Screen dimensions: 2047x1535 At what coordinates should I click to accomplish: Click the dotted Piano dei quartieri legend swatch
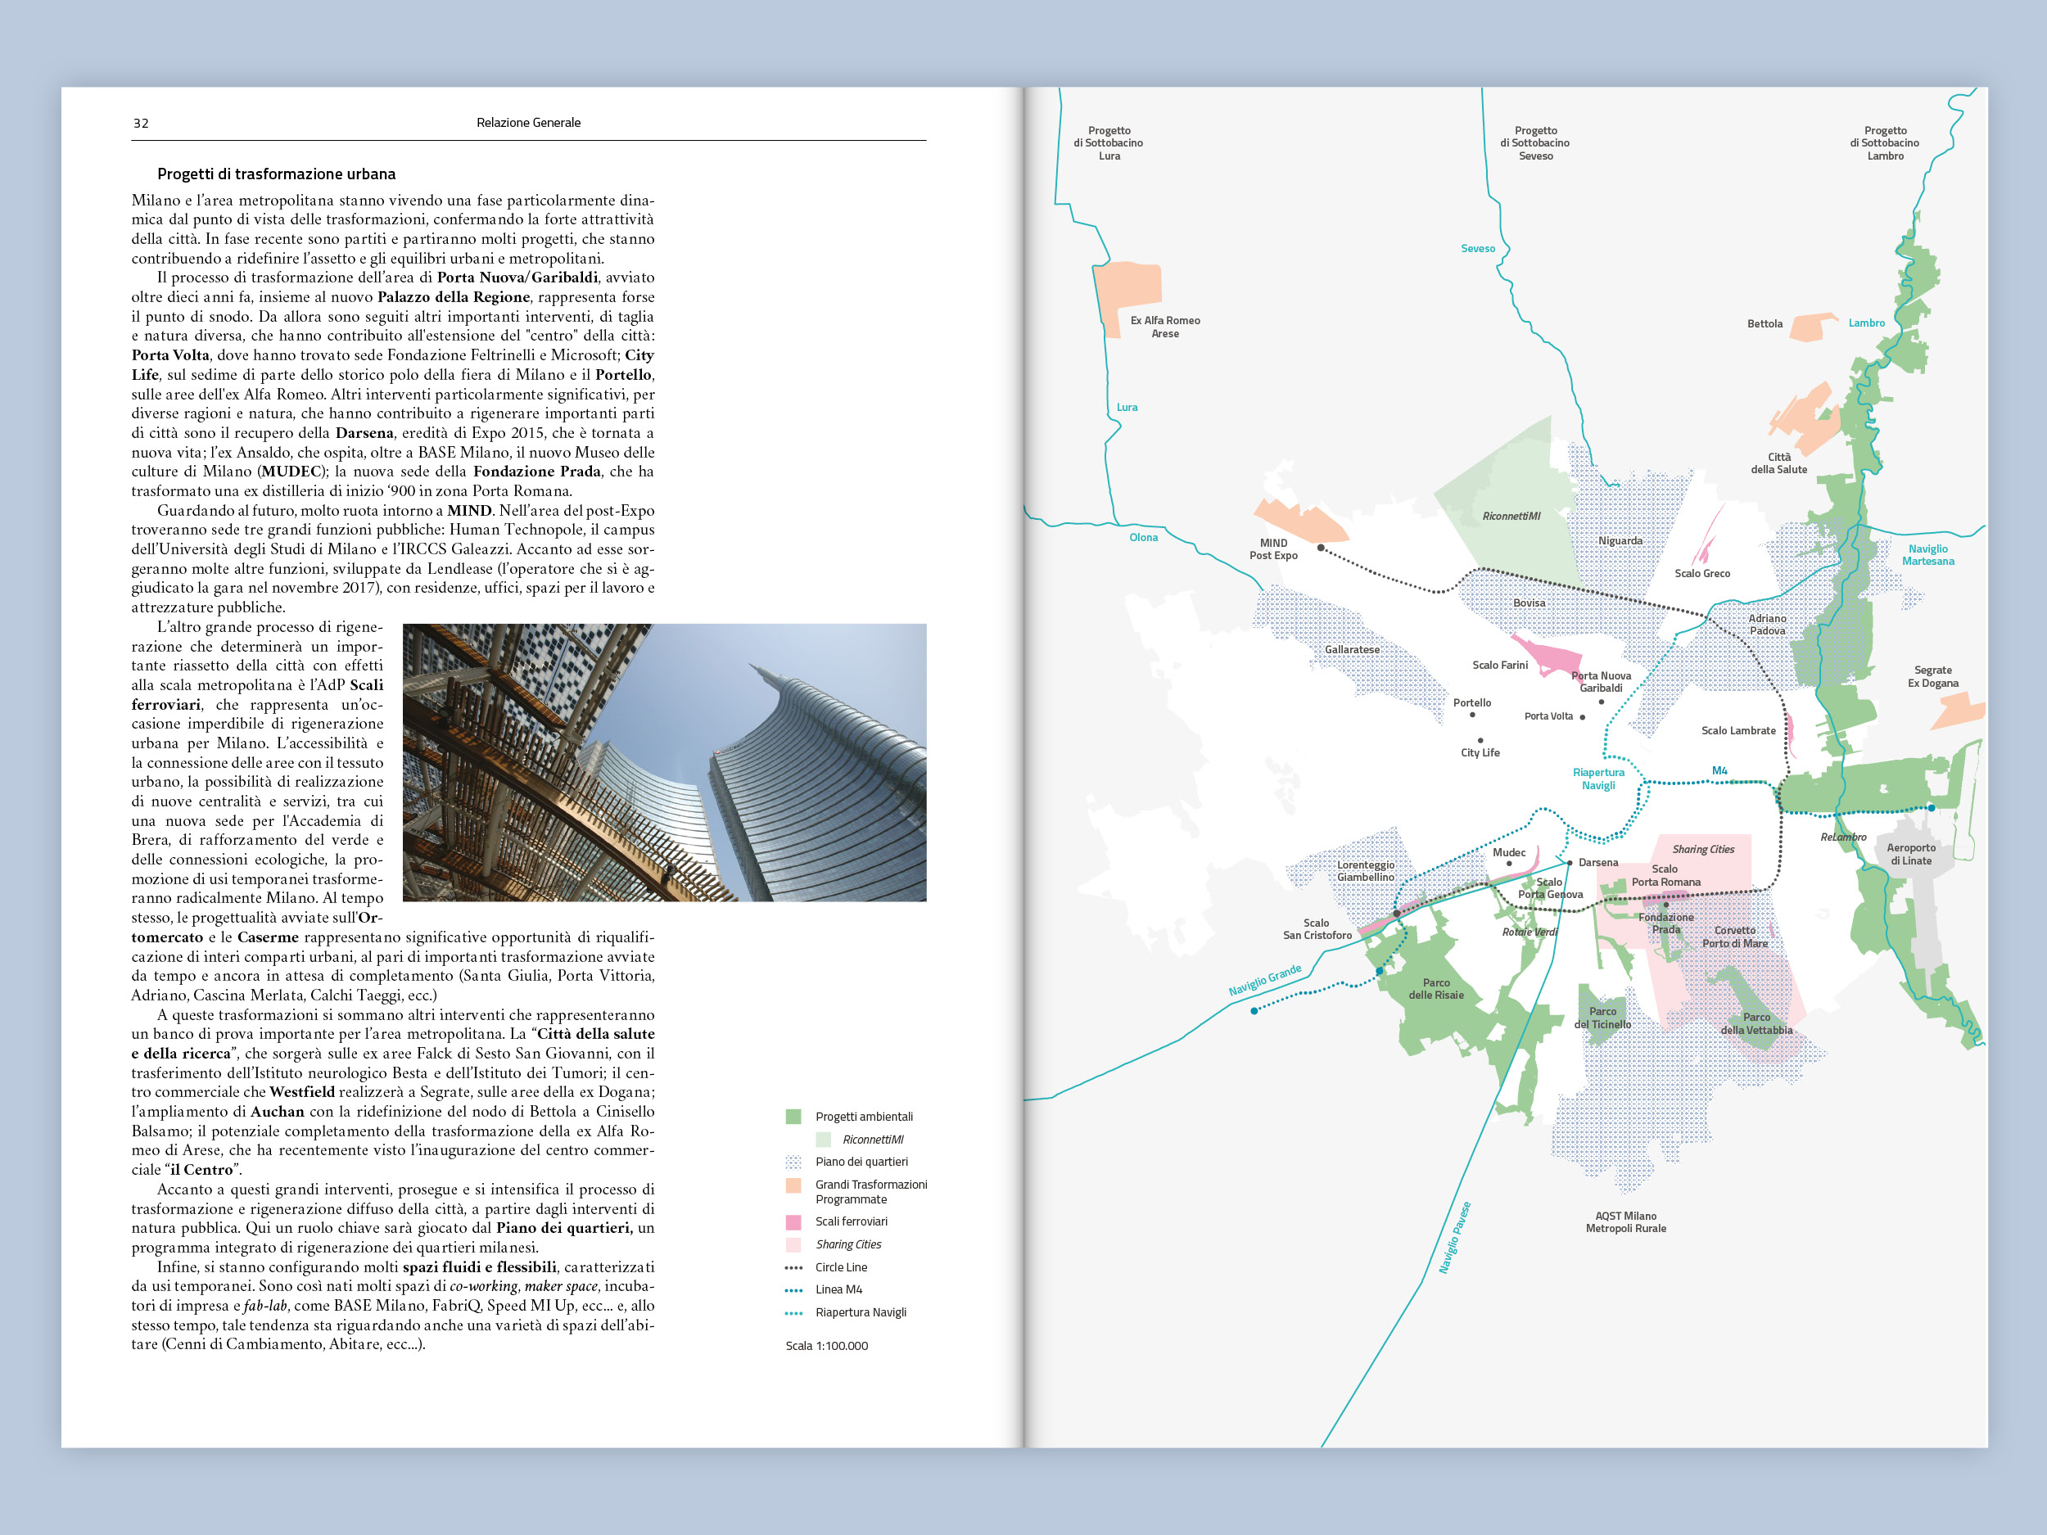(793, 1163)
